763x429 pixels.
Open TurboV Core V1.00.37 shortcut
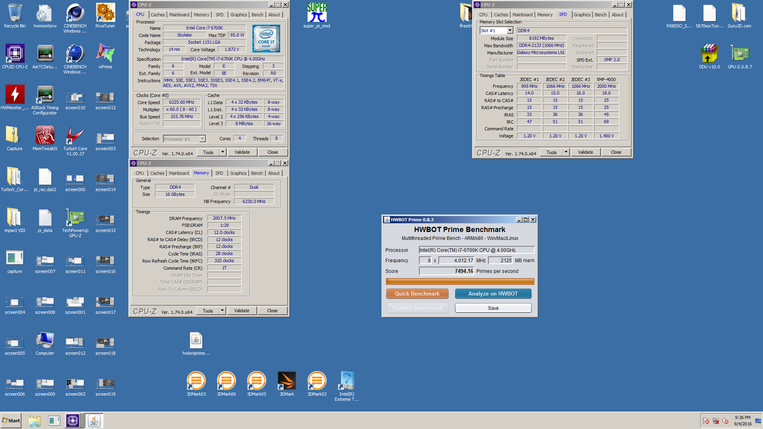click(75, 141)
